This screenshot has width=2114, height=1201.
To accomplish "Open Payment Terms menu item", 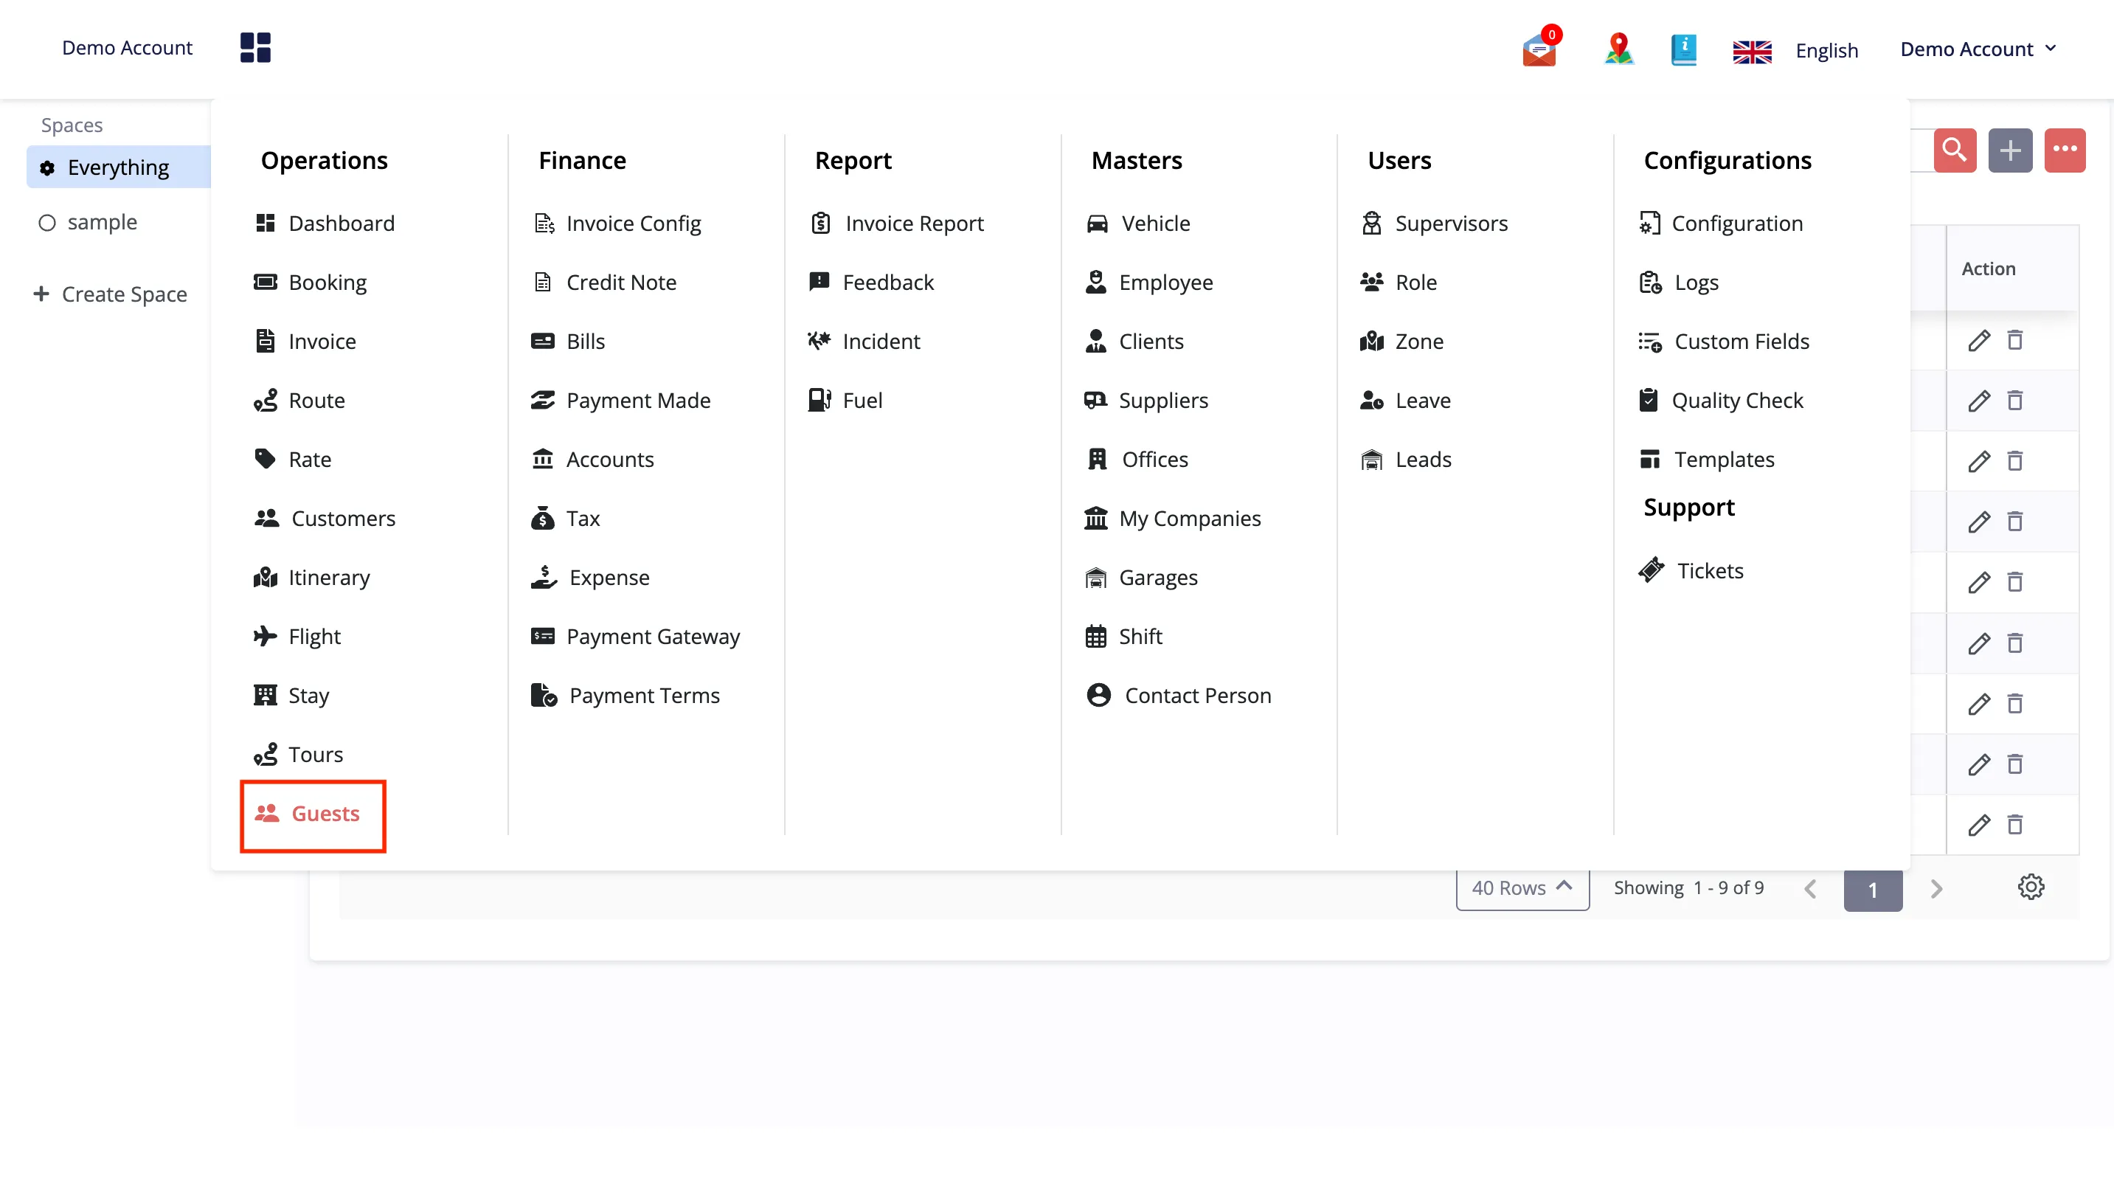I will tap(625, 696).
